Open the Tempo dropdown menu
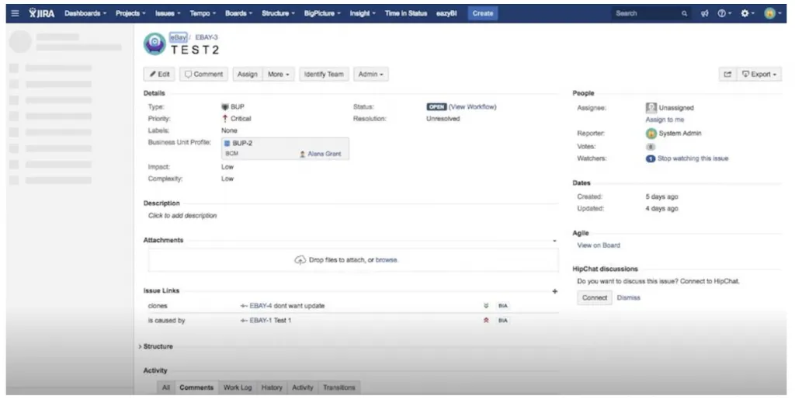 click(203, 13)
